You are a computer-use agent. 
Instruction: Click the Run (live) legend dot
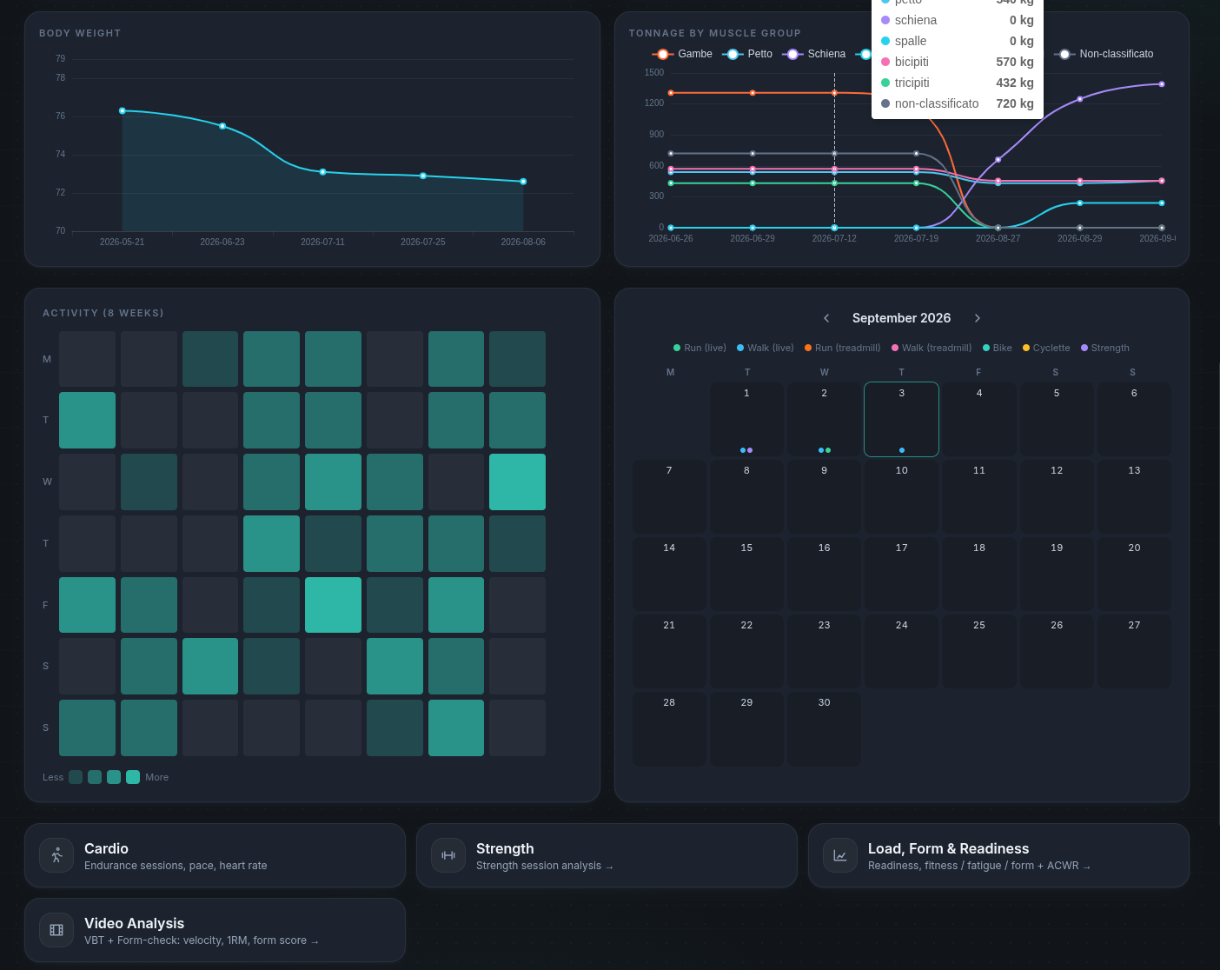(677, 348)
